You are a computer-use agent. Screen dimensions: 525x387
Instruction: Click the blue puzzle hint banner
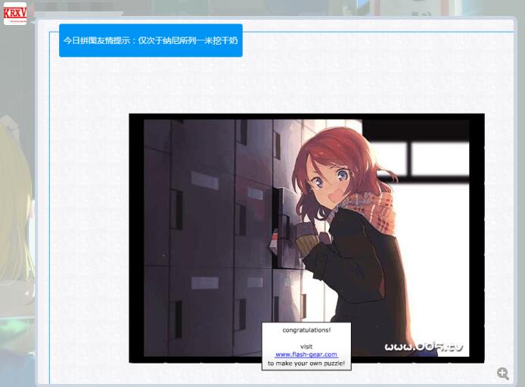point(151,41)
